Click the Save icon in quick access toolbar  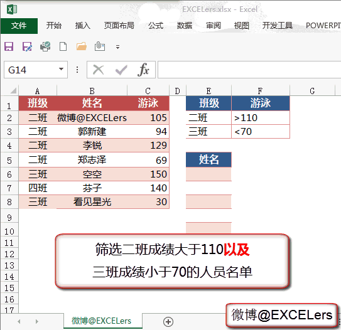9,46
